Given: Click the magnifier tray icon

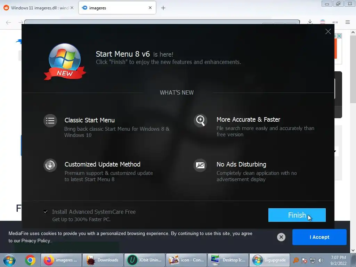Looking at the screenshot, I should [296, 260].
